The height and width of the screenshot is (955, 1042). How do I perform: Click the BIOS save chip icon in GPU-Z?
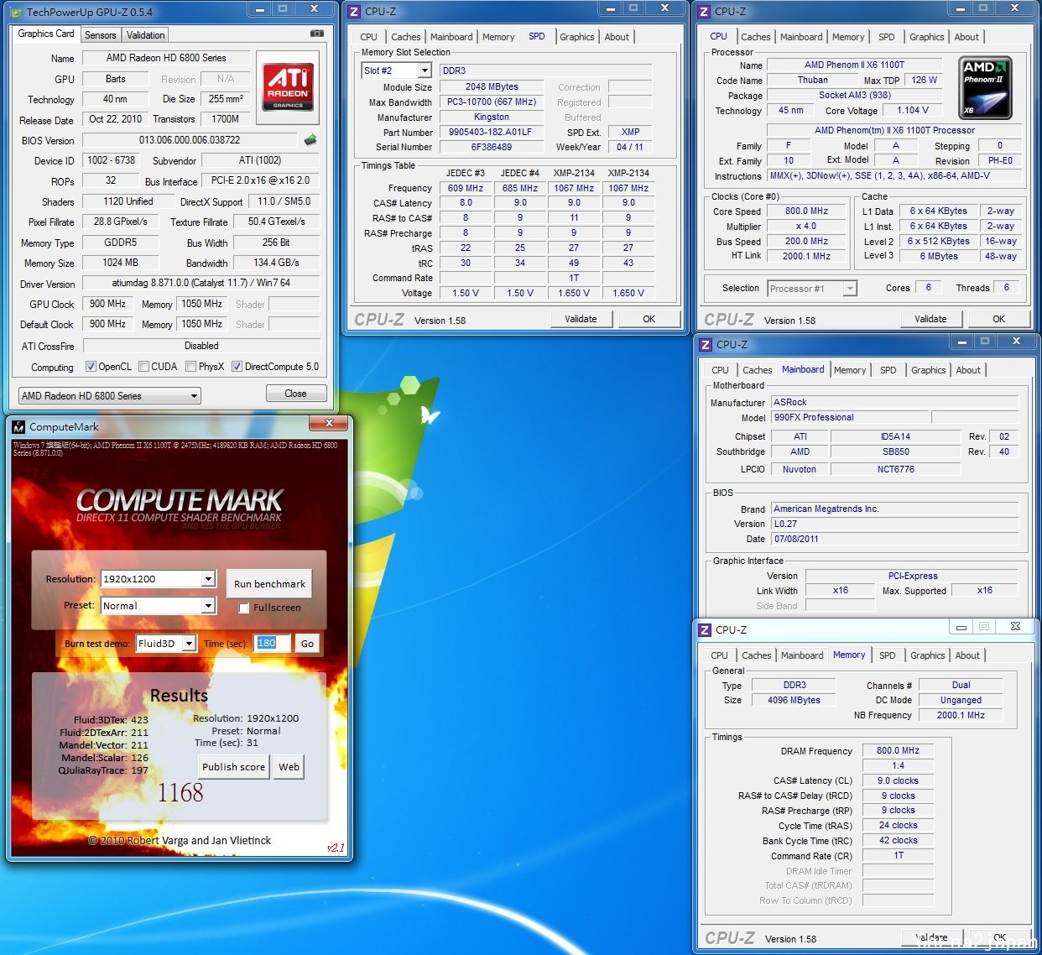310,139
